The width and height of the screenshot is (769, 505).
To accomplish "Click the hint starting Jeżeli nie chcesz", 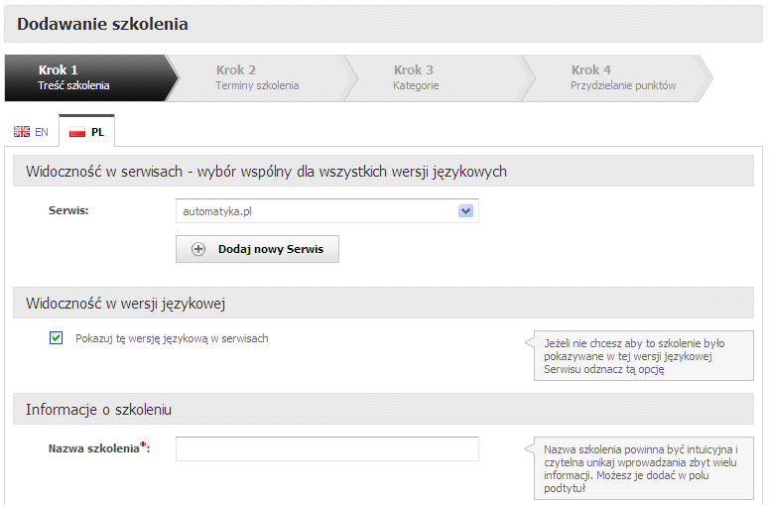I will [x=643, y=356].
